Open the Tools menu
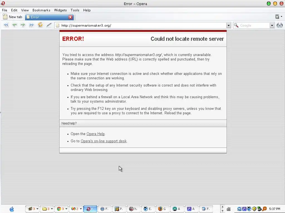 [75, 10]
